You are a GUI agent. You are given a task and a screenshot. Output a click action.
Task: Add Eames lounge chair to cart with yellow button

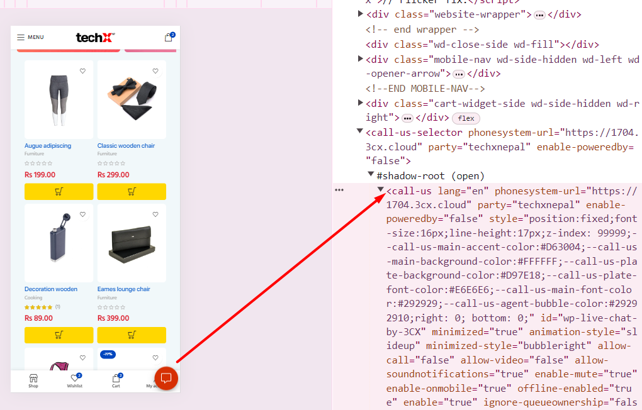[x=132, y=335]
